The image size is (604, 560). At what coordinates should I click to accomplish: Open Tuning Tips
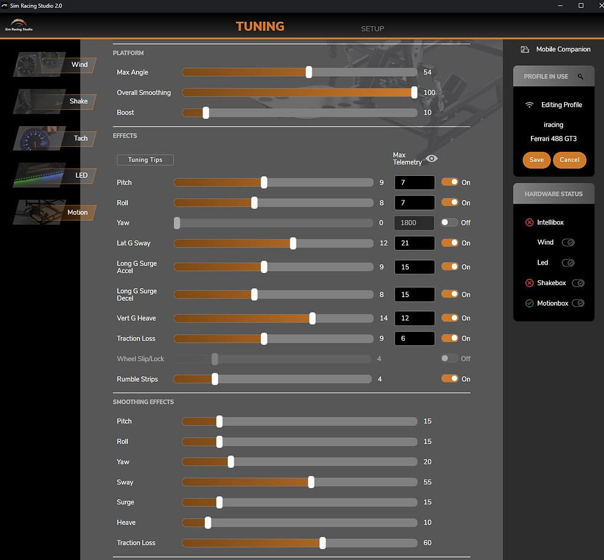[145, 160]
